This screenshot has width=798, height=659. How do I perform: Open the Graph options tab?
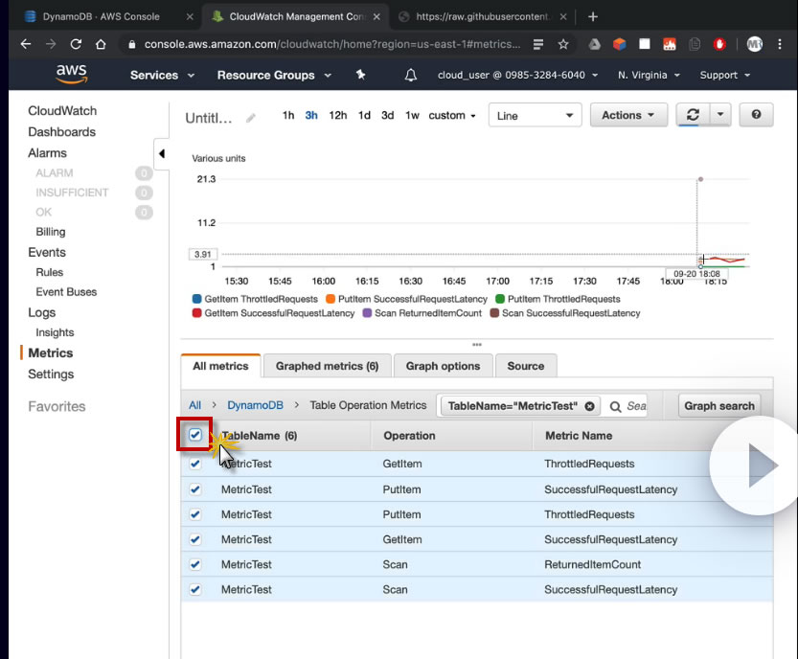pos(443,366)
